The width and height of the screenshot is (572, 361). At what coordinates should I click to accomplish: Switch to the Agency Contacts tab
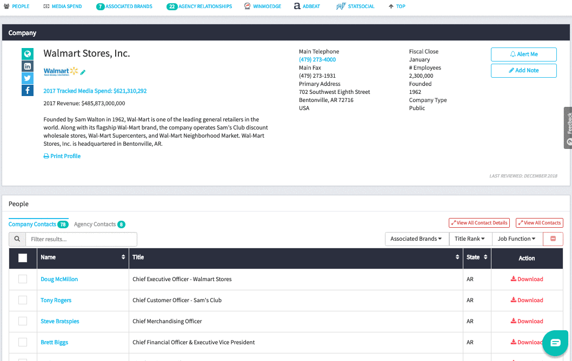pyautogui.click(x=99, y=224)
